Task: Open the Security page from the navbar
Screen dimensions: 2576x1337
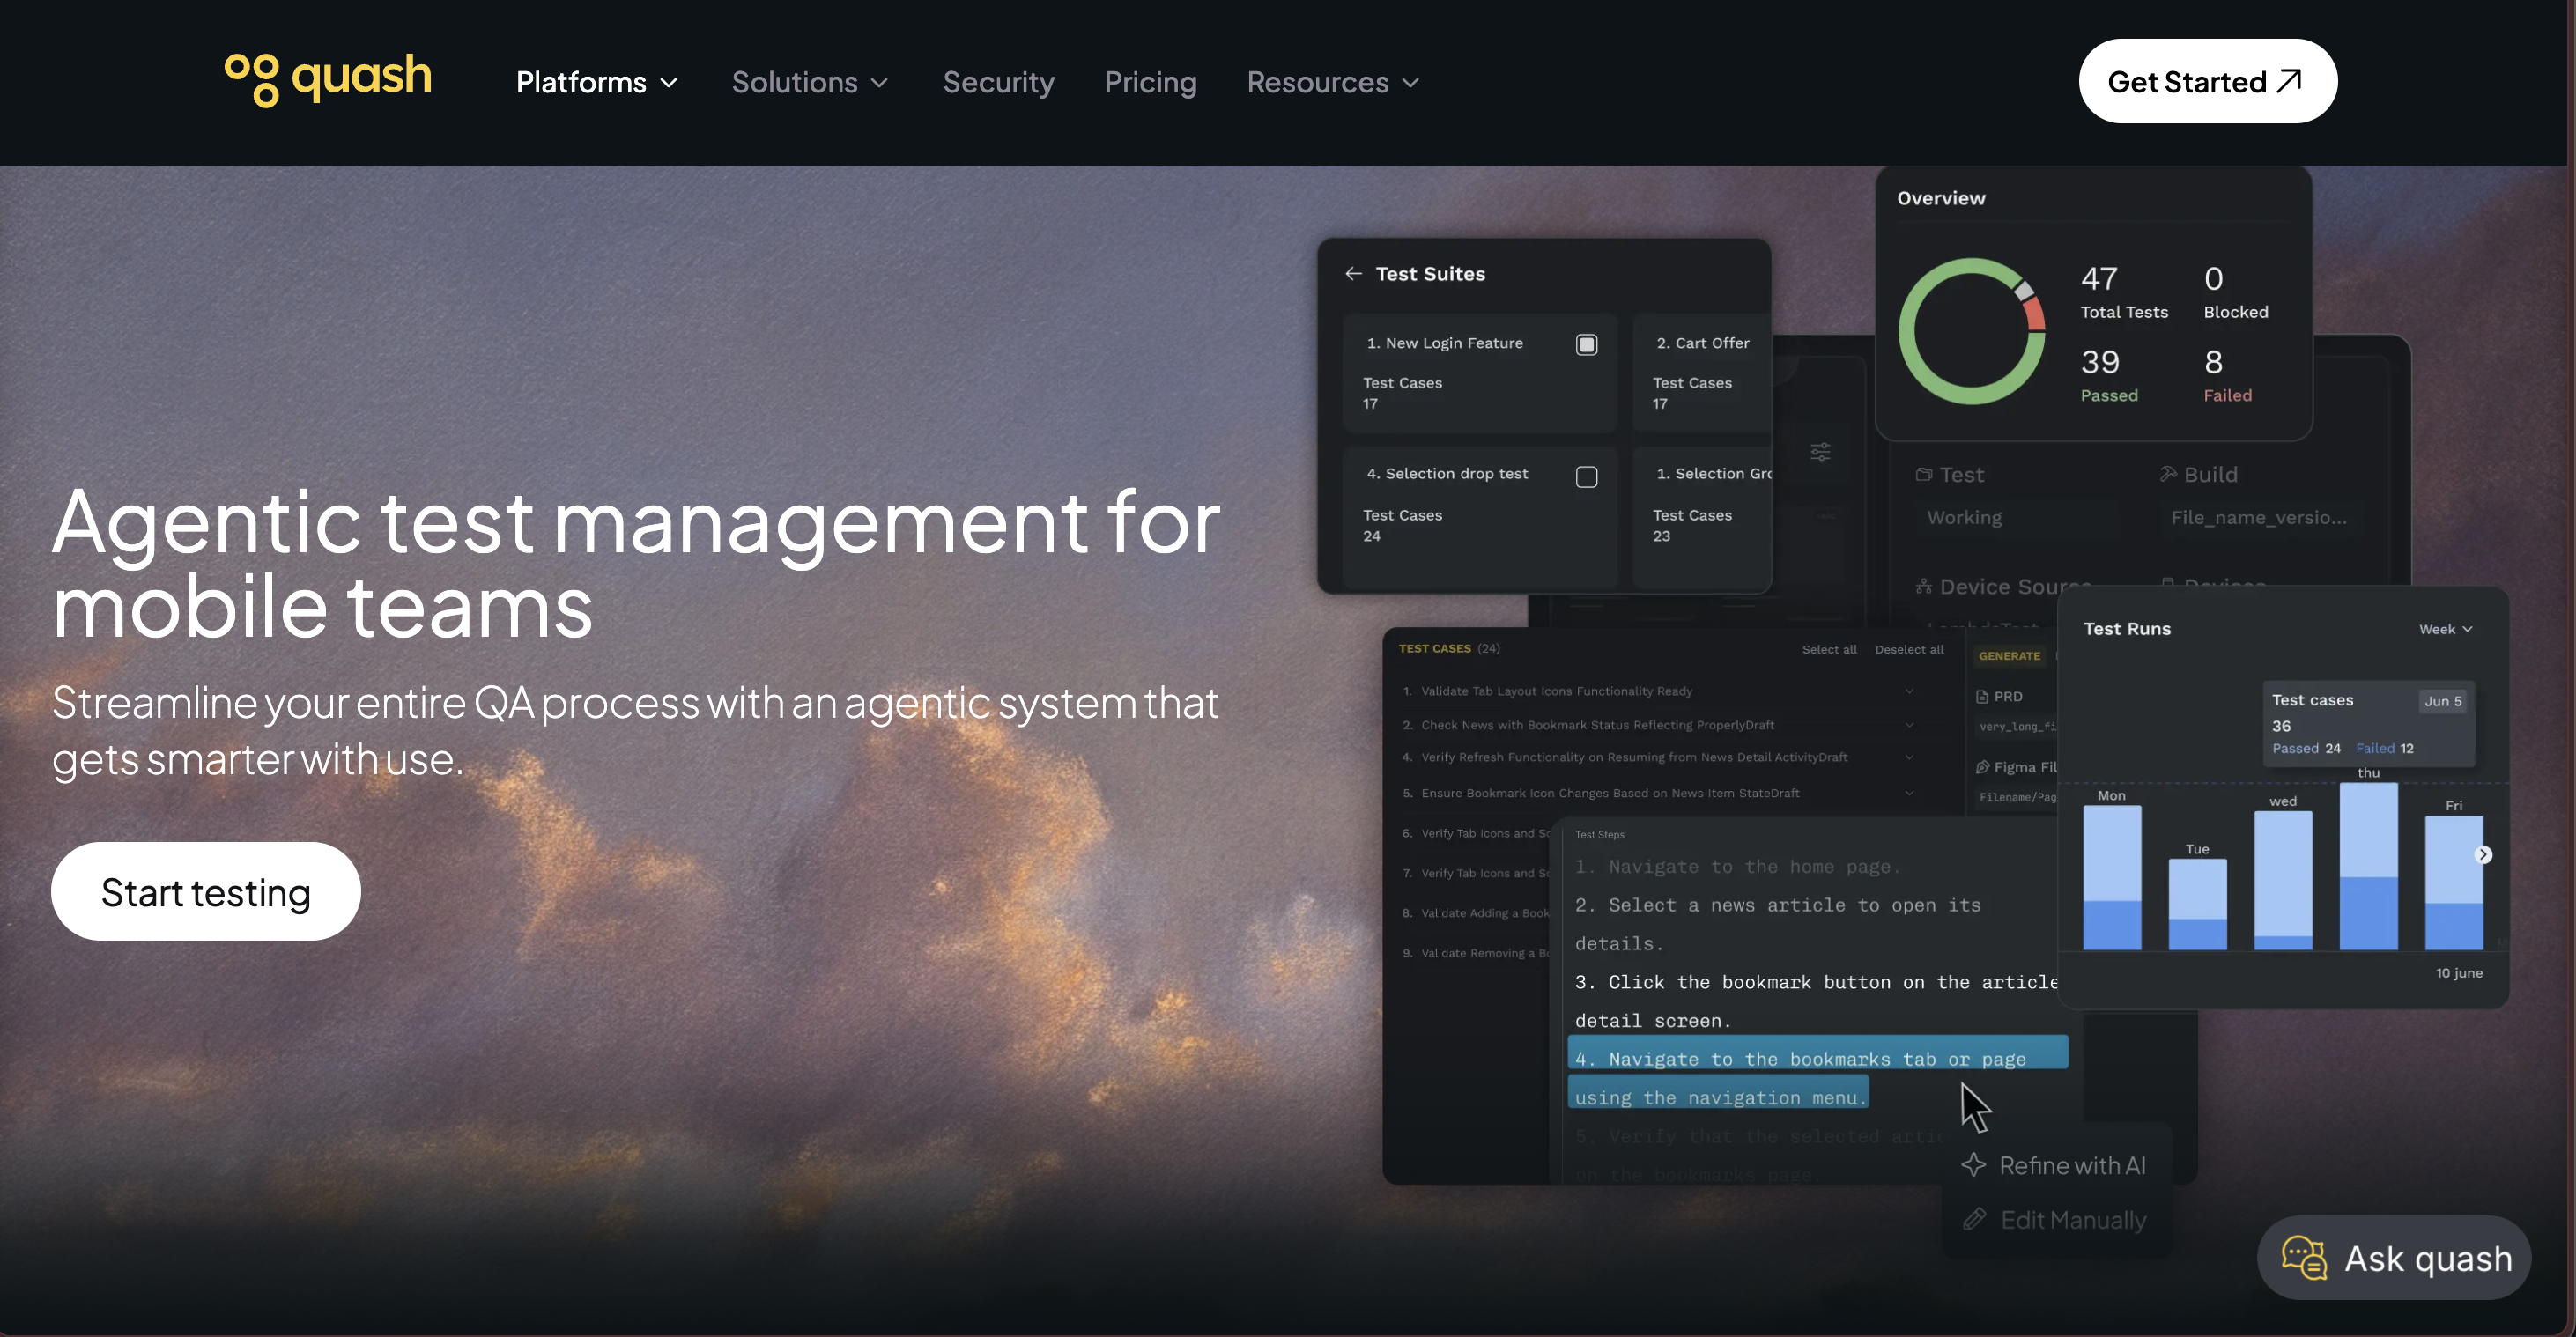Action: [998, 82]
